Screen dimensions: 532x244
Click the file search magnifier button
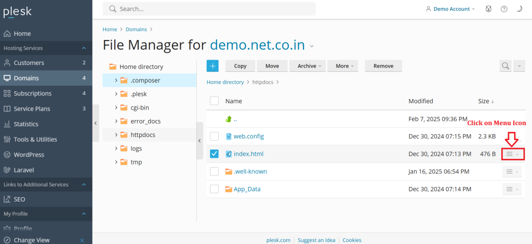coord(506,66)
